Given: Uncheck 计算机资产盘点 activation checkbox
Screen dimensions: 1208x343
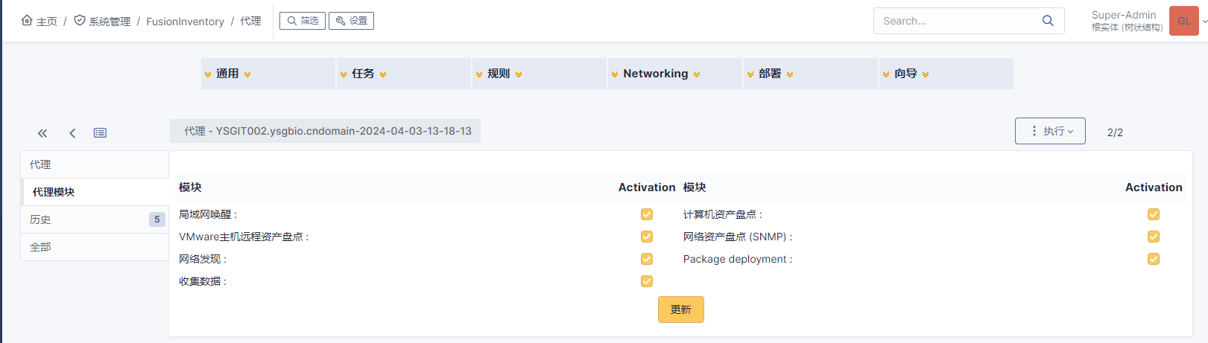Looking at the screenshot, I should [x=1154, y=214].
